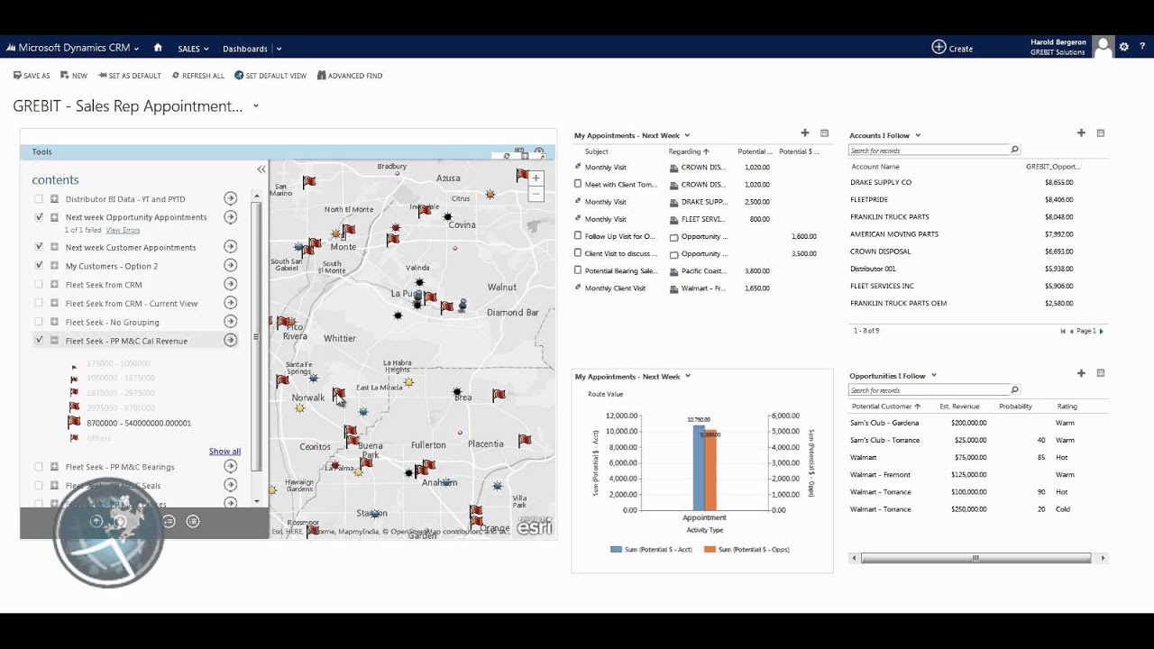
Task: Open arrow for Distributor BI Data layer
Action: (x=231, y=198)
